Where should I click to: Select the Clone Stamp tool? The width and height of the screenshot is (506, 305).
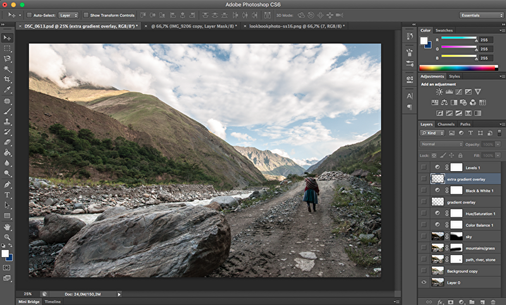pyautogui.click(x=7, y=122)
